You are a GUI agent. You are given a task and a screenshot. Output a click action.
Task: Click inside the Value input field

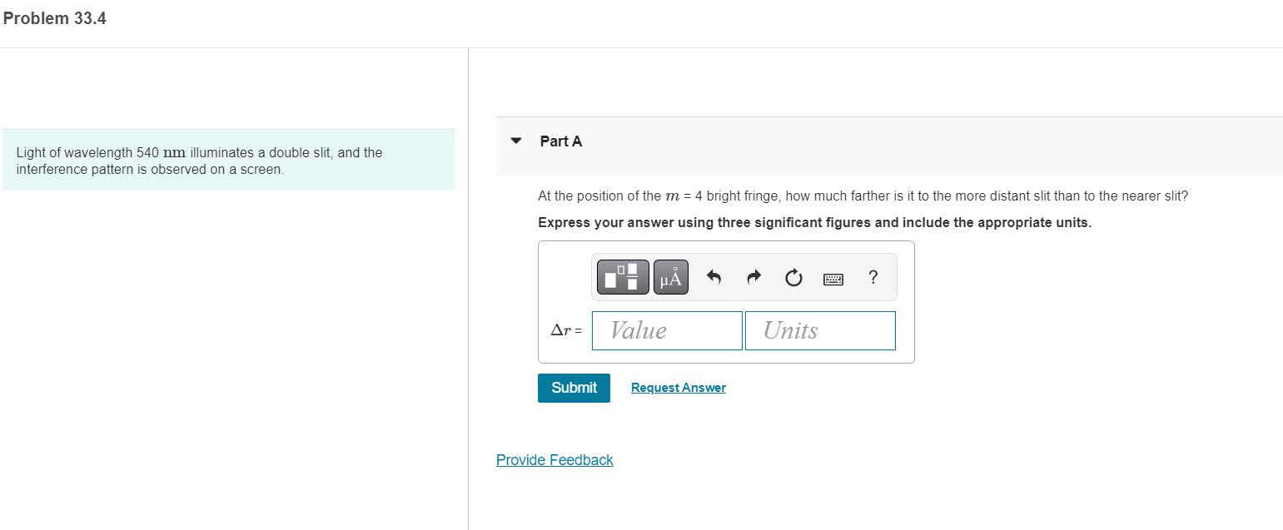666,330
